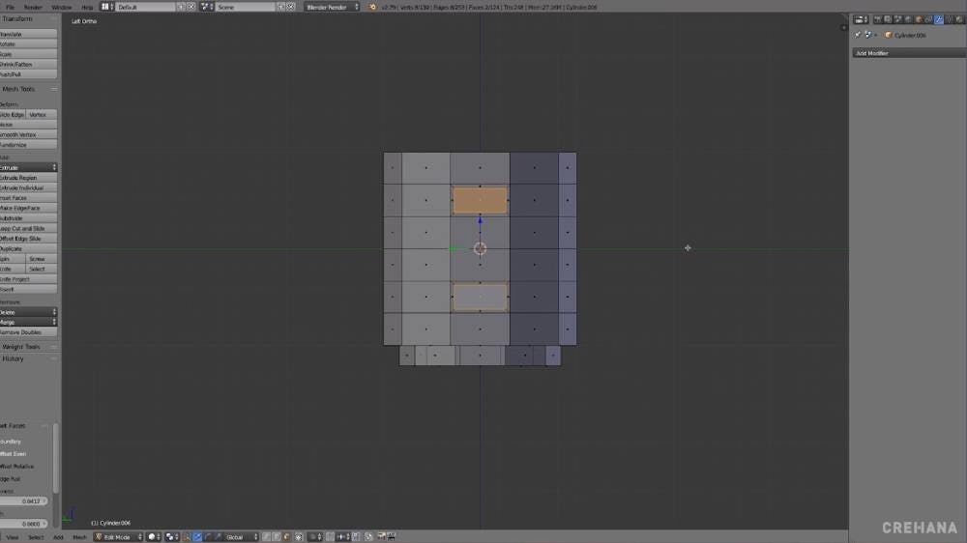Open the Select menu in viewport header

pos(36,537)
